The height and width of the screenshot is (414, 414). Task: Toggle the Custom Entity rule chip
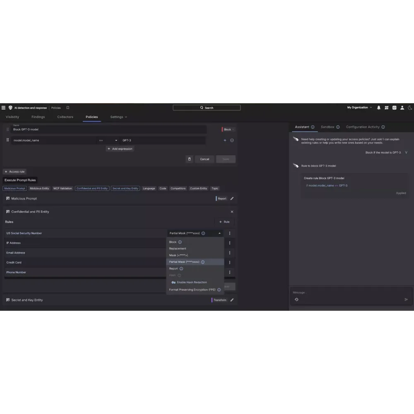pyautogui.click(x=199, y=188)
